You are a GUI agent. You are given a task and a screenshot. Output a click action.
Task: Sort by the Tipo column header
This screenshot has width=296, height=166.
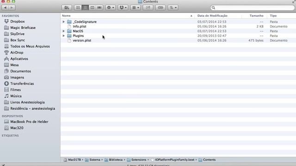tap(273, 16)
